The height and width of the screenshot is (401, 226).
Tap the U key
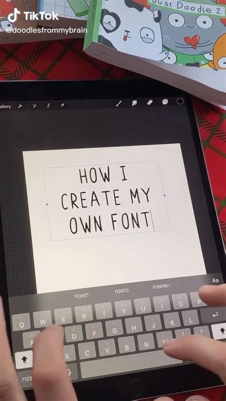(x=143, y=305)
